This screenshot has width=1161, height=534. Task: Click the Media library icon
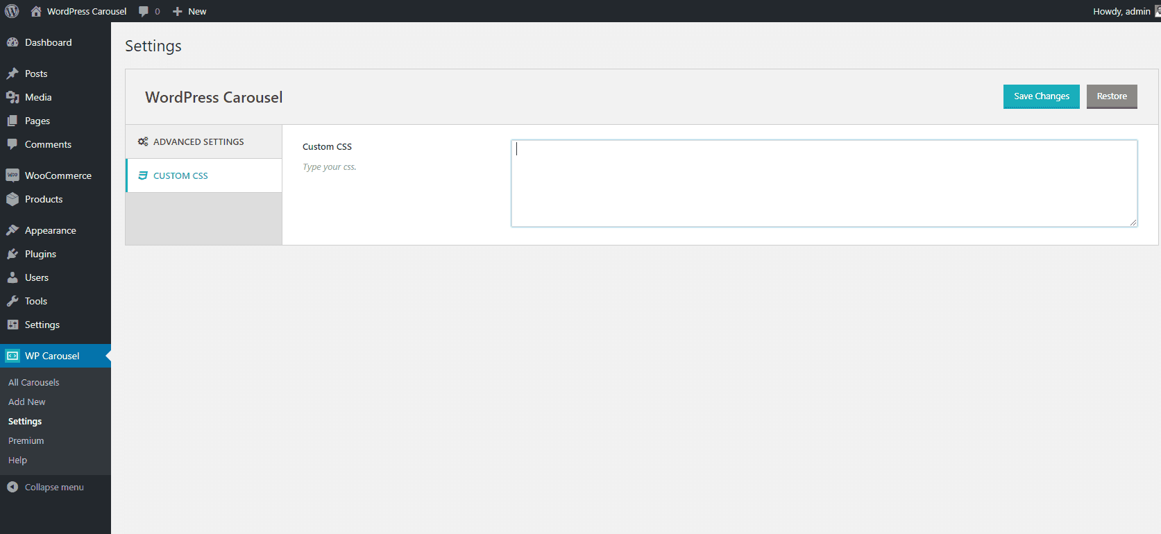tap(12, 97)
